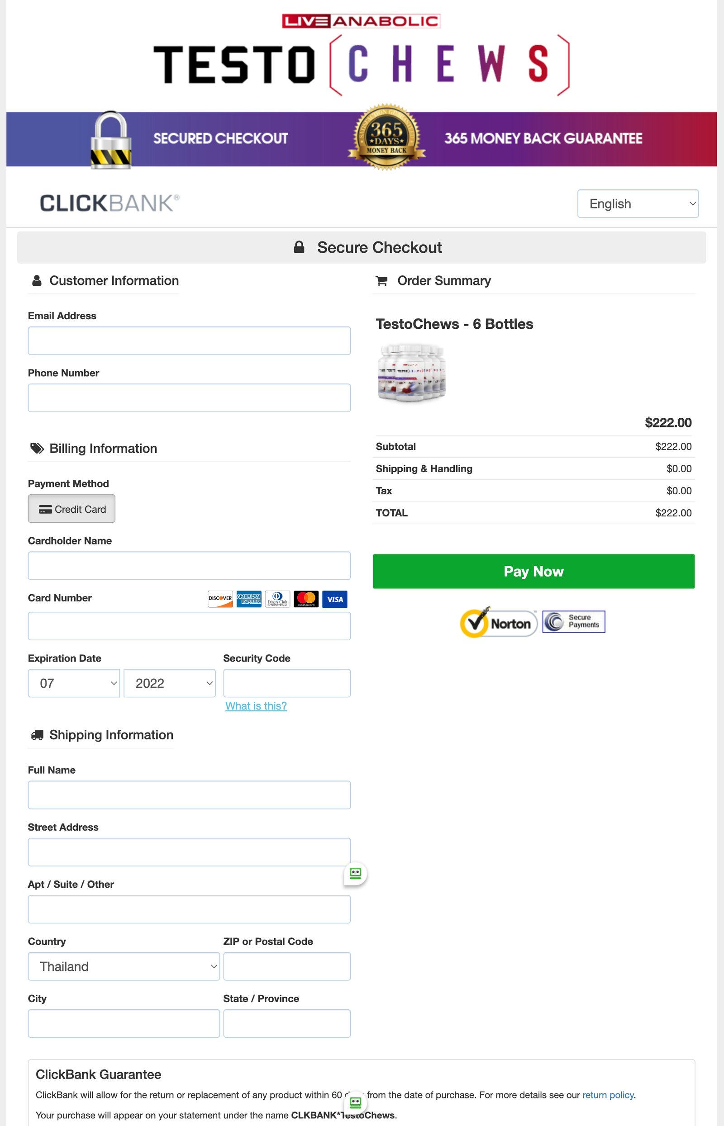Click the Pay Now button
Image resolution: width=724 pixels, height=1126 pixels.
coord(533,571)
